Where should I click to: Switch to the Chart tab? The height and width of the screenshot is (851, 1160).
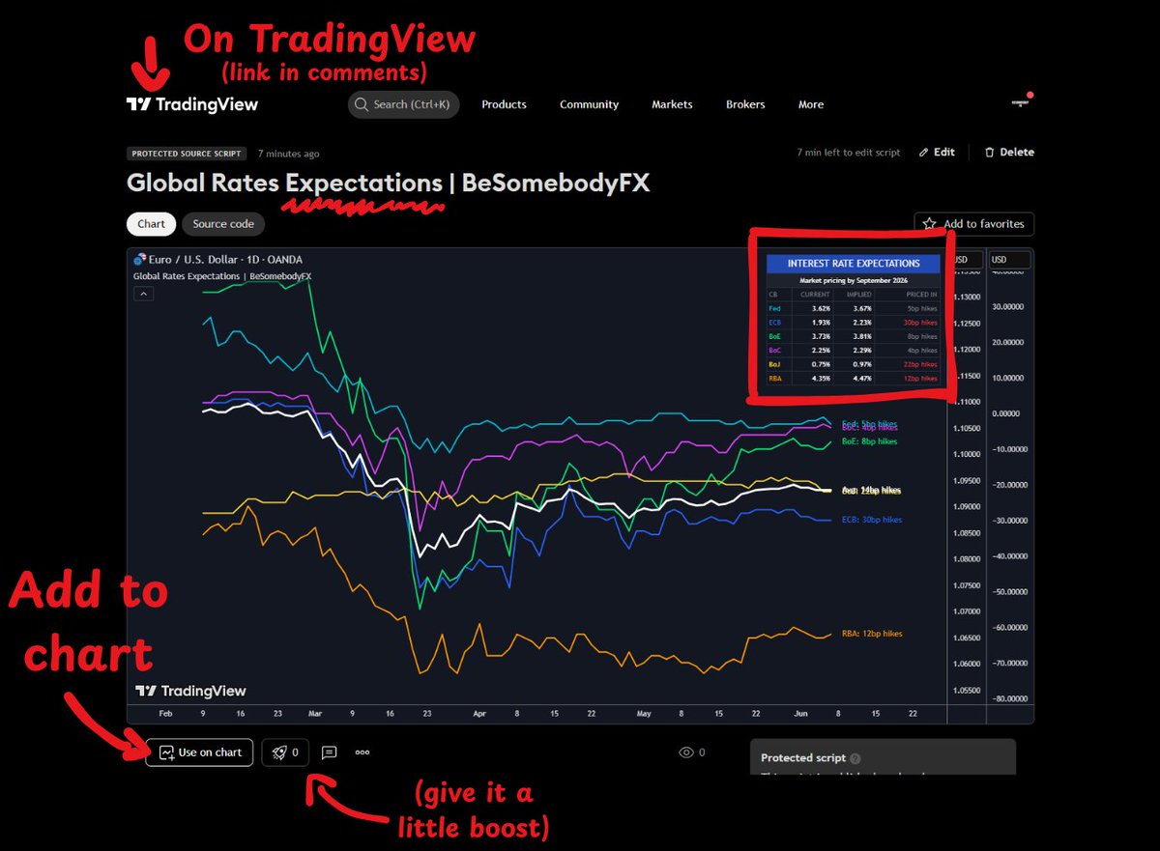click(151, 224)
